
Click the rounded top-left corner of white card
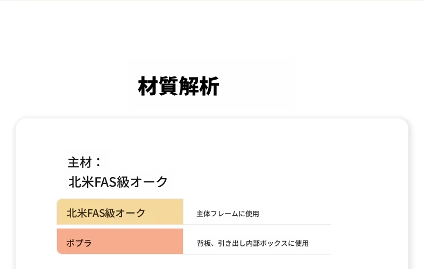pos(20,123)
